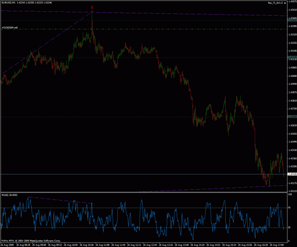
Task: Click the 26 Aug 15:56 time axis label
Action: pos(245,245)
